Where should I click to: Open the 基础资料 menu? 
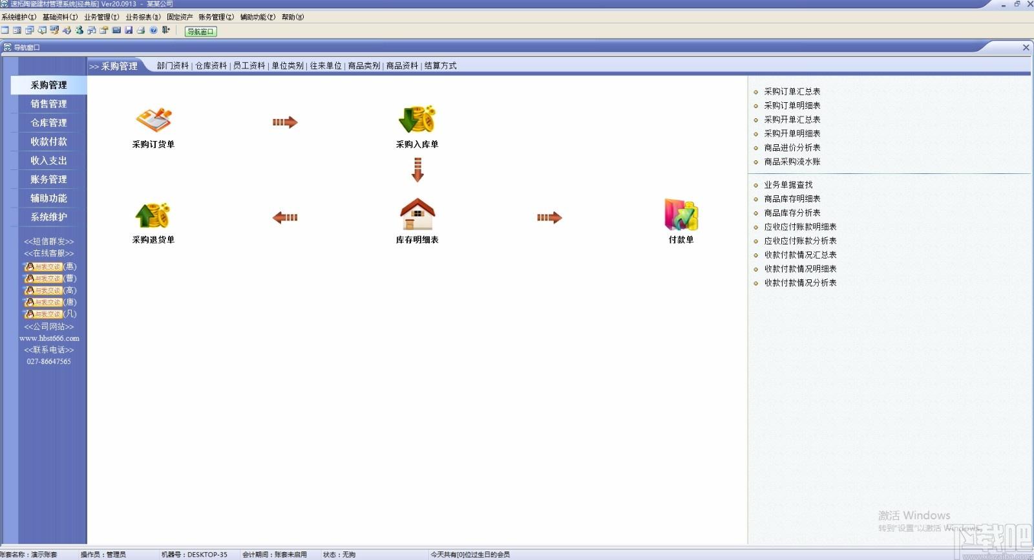[60, 17]
